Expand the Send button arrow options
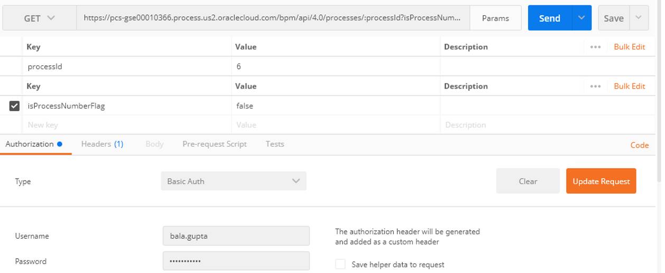 [x=581, y=18]
